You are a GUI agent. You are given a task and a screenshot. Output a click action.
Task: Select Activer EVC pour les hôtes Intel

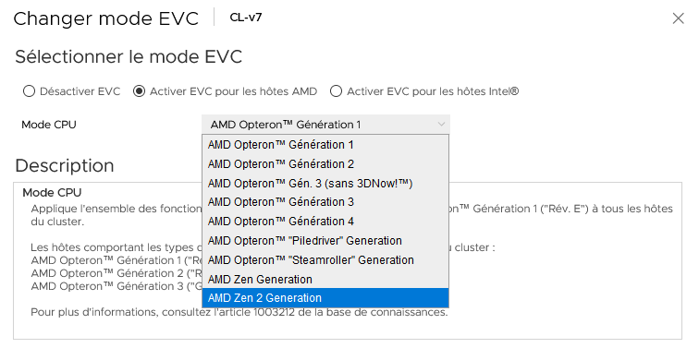[336, 91]
